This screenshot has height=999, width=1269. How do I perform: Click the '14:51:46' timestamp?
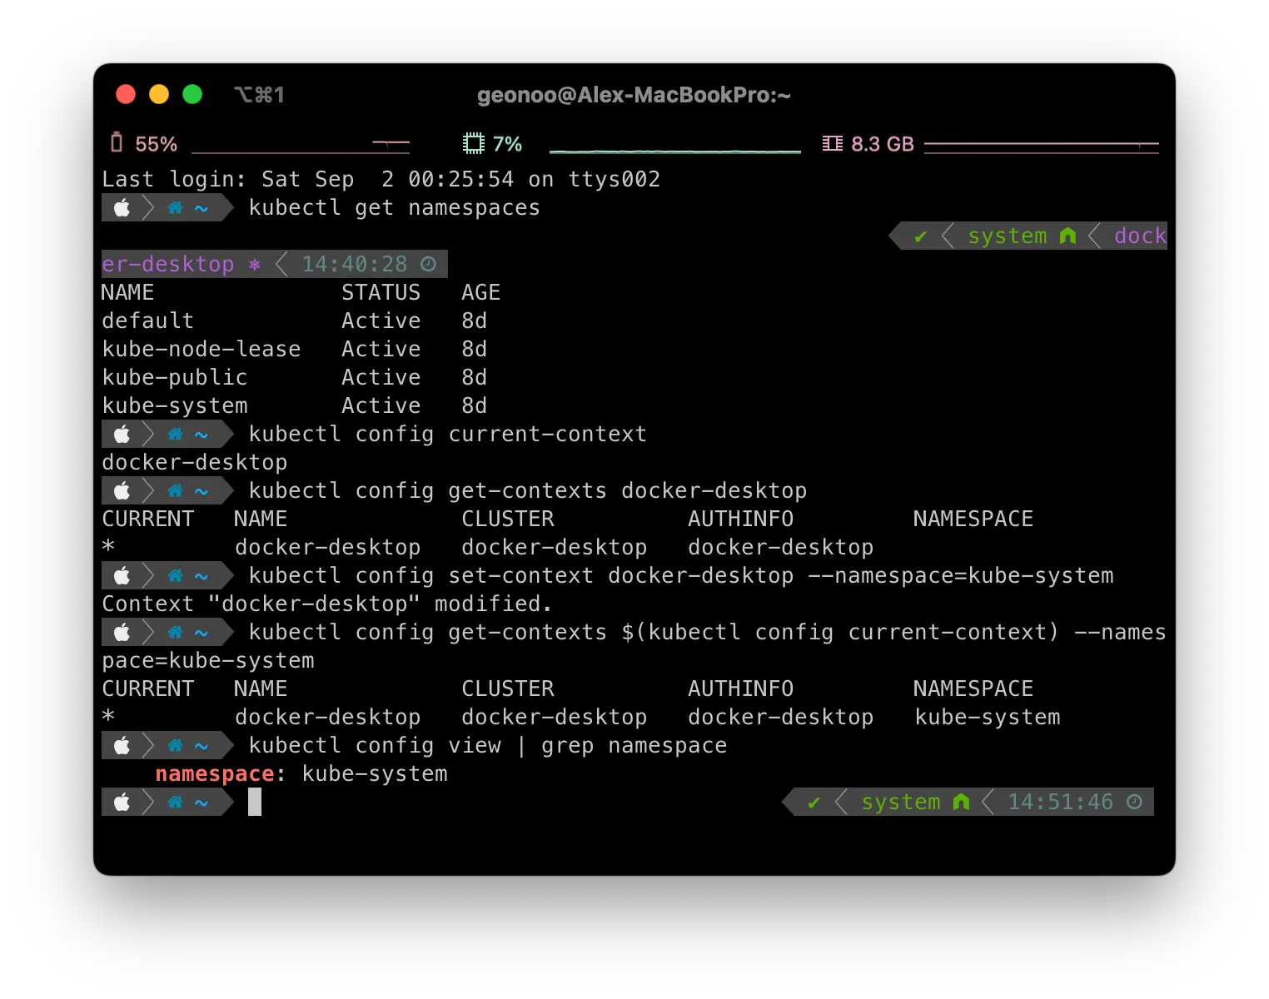point(1060,803)
